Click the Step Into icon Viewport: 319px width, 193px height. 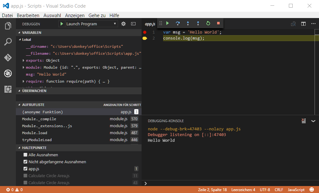tap(188, 23)
